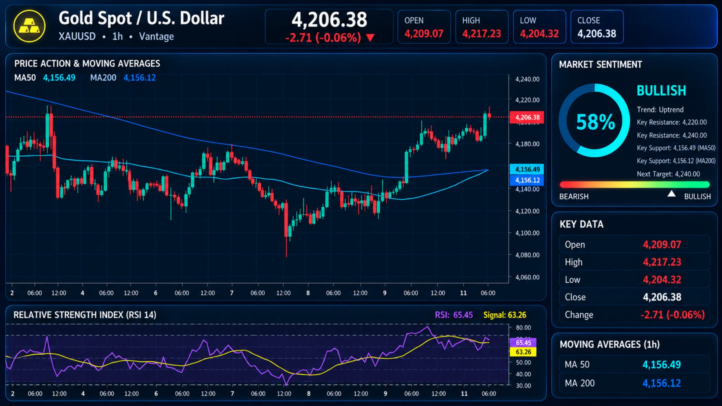Click day 9 on the RSI time axis
The image size is (722, 406).
pyautogui.click(x=385, y=394)
